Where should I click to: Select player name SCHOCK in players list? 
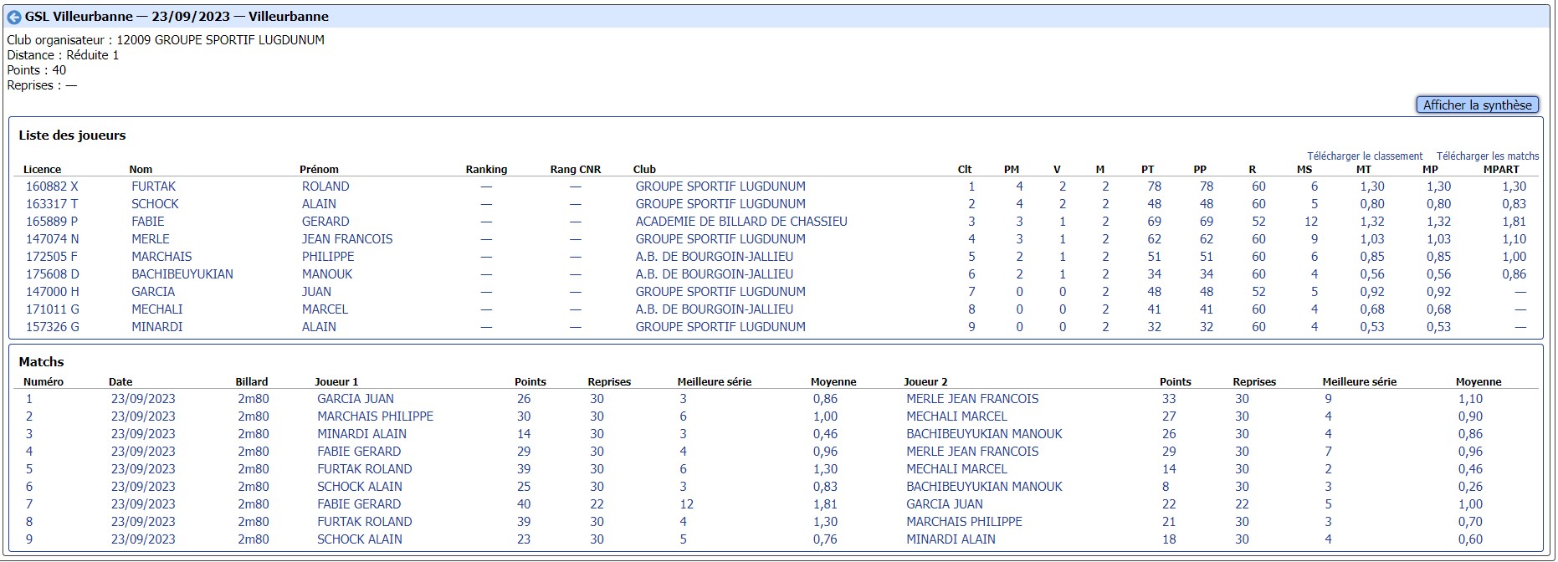tap(155, 204)
